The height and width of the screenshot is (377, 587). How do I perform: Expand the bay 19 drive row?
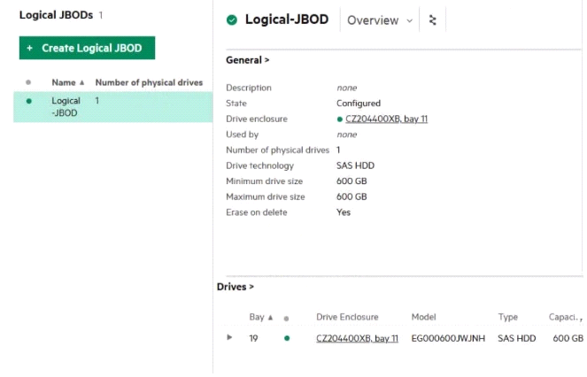230,338
